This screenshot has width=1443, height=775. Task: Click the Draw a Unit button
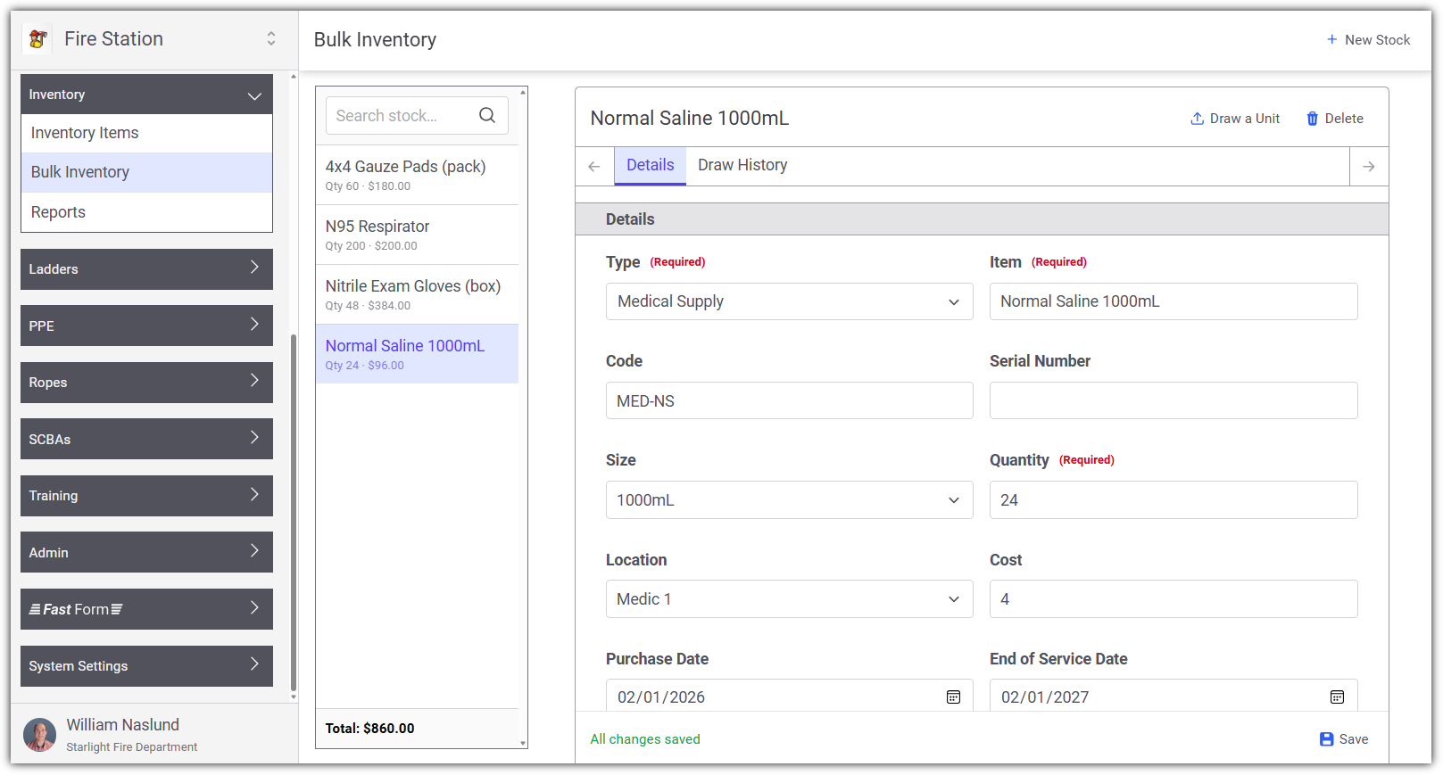coord(1235,119)
